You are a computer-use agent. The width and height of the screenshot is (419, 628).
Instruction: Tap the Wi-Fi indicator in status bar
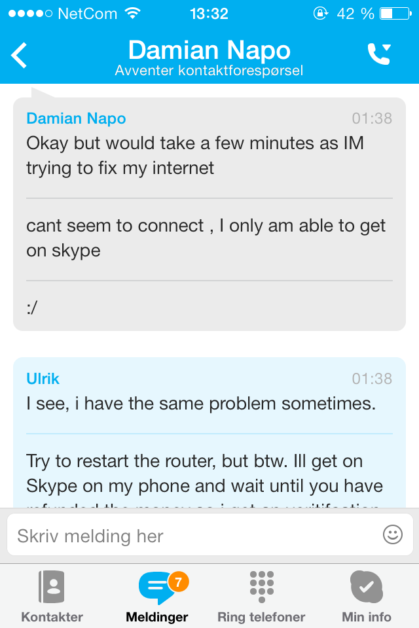coord(132,13)
